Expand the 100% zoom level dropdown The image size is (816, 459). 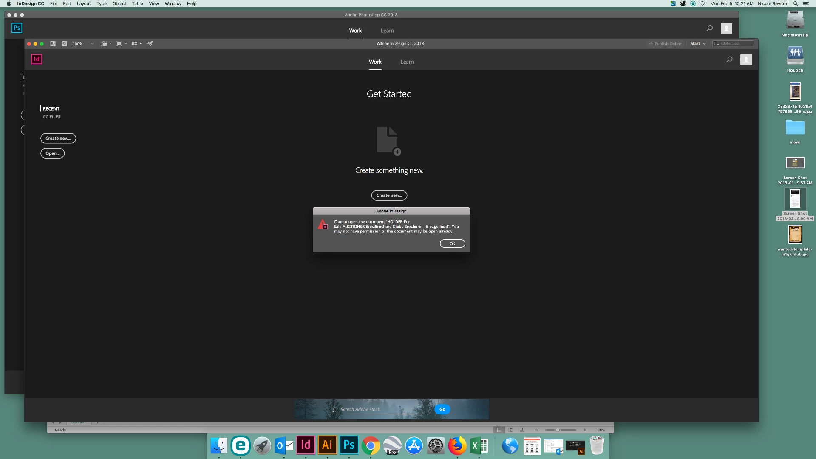[x=92, y=44]
